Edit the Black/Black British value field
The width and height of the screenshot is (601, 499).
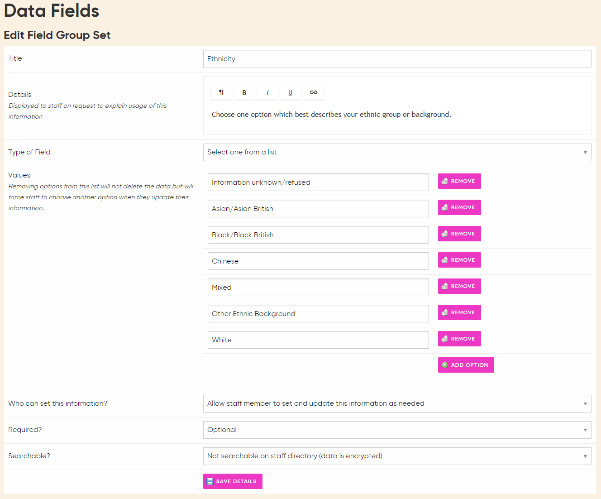(x=318, y=235)
